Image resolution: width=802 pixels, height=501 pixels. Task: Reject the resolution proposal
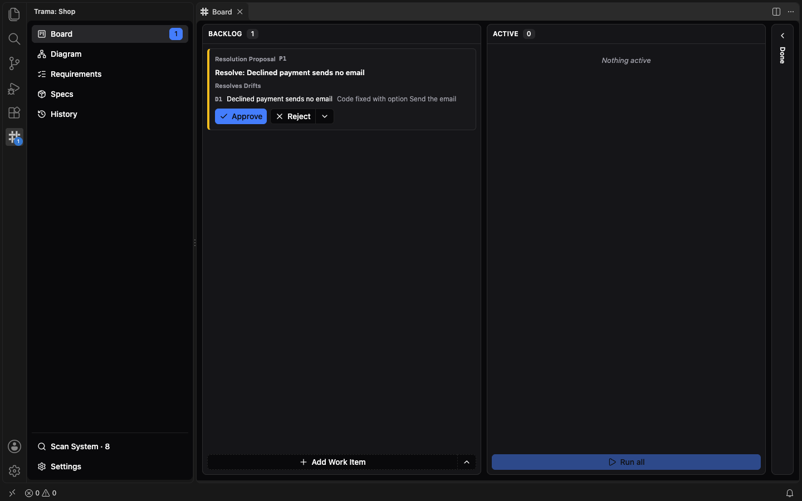pos(293,116)
